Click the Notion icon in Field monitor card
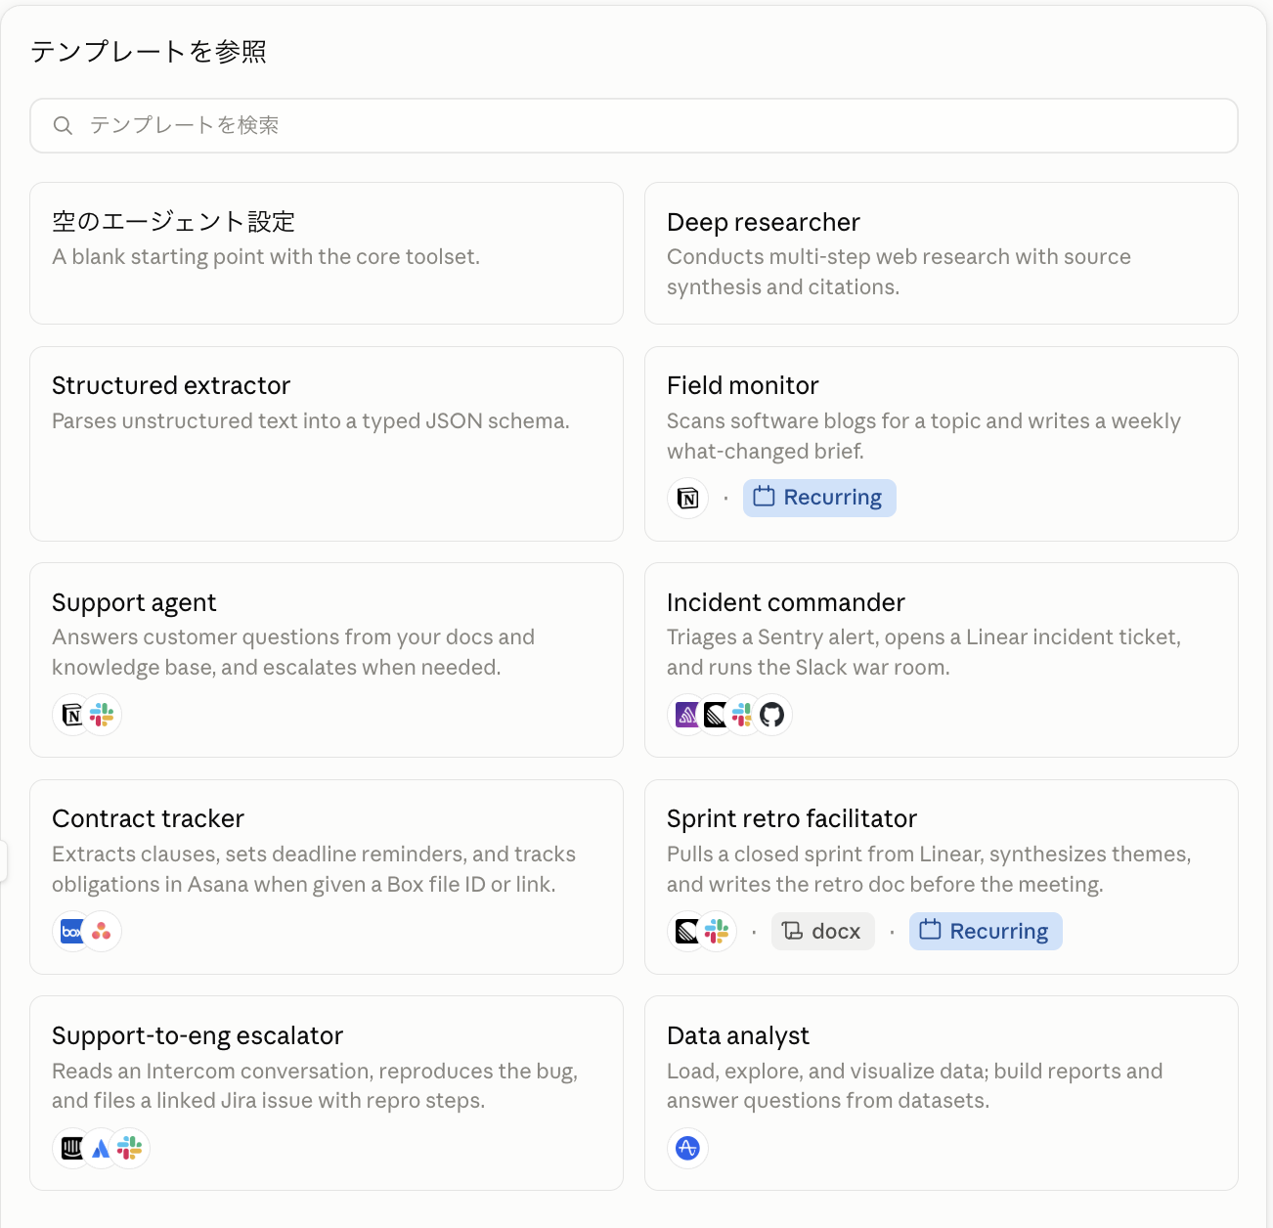The image size is (1273, 1228). 687,498
